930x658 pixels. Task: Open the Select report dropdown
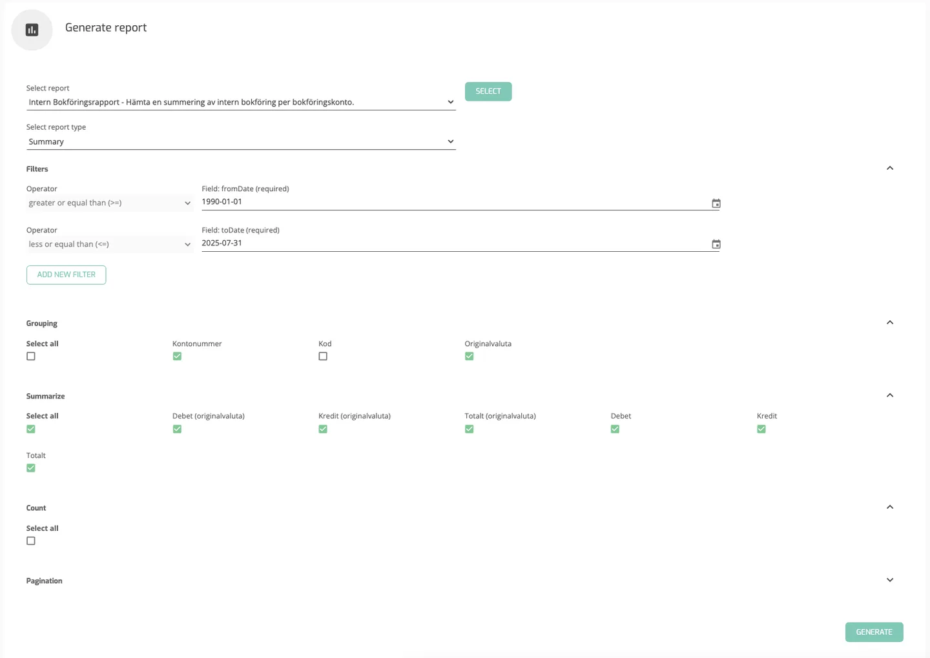(241, 102)
